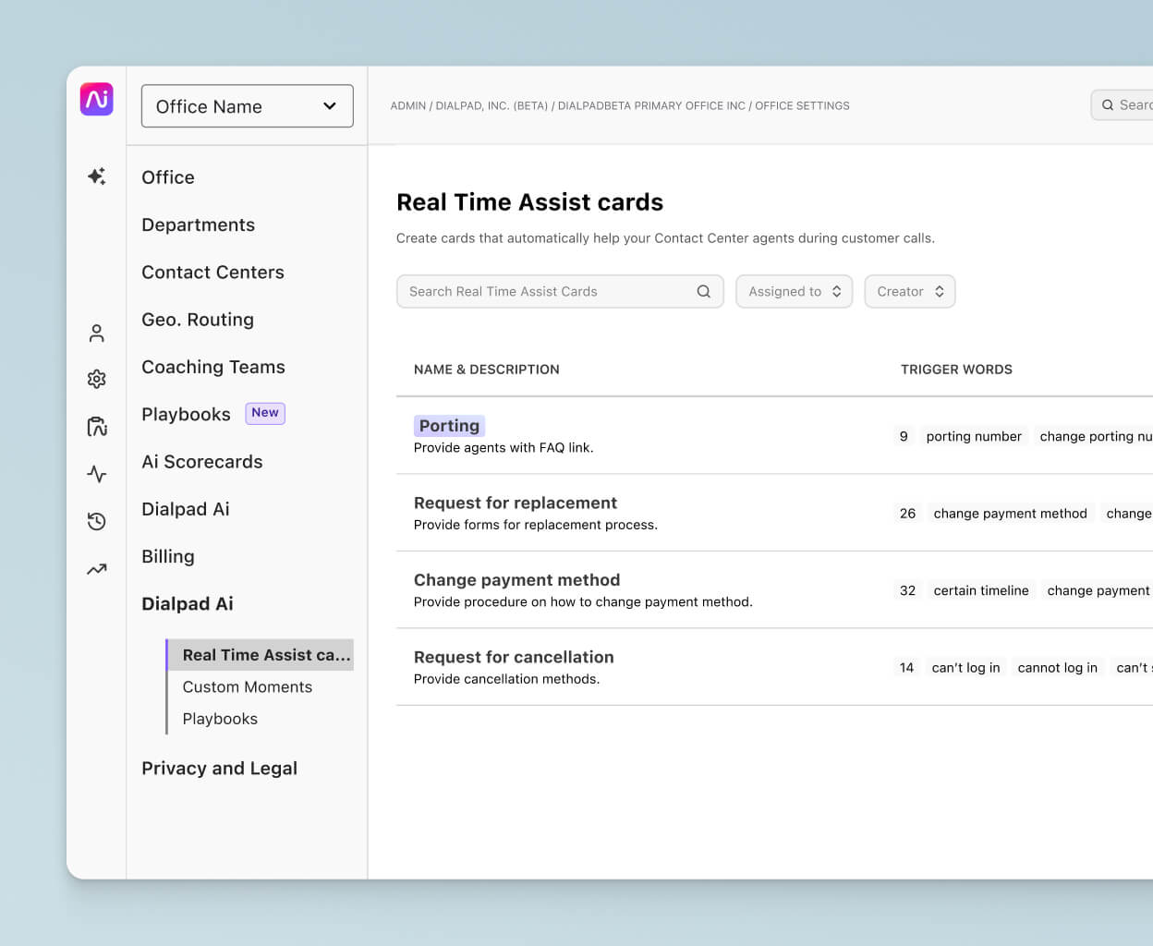Switch to Custom Moments section
The height and width of the screenshot is (946, 1153).
(248, 686)
